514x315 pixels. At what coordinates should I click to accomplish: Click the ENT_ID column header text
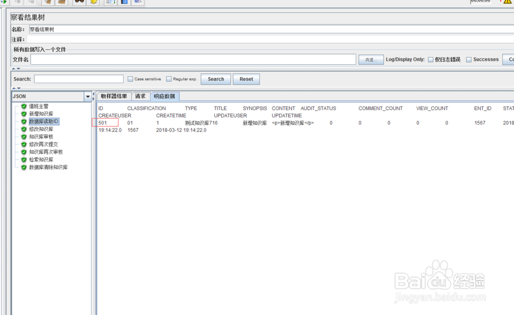(x=483, y=108)
